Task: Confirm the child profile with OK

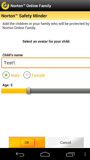Action: pyautogui.click(x=27, y=142)
